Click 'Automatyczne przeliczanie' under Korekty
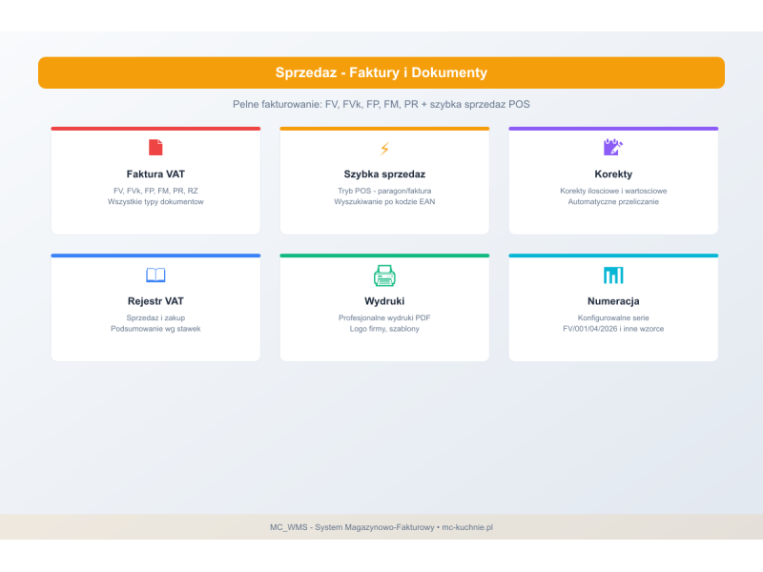763x572 pixels. pos(613,202)
